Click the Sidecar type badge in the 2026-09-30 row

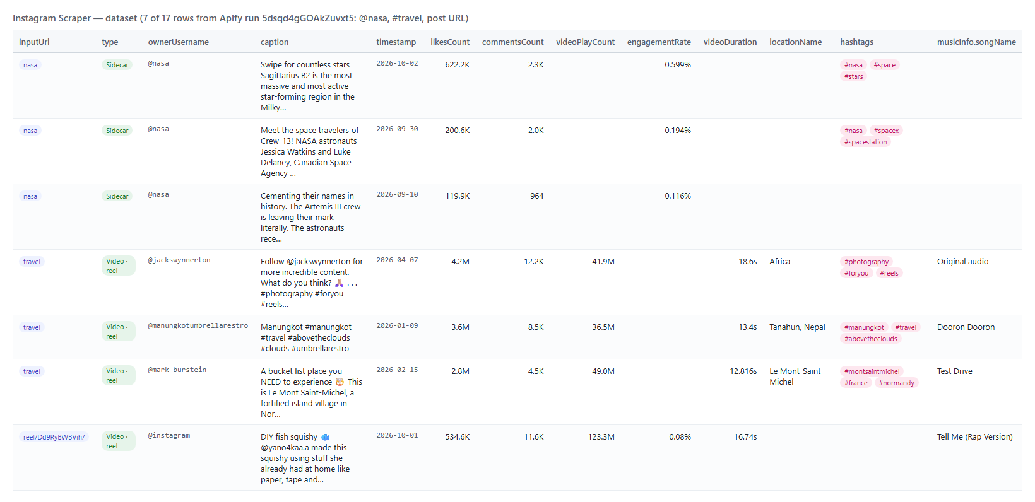pos(117,131)
